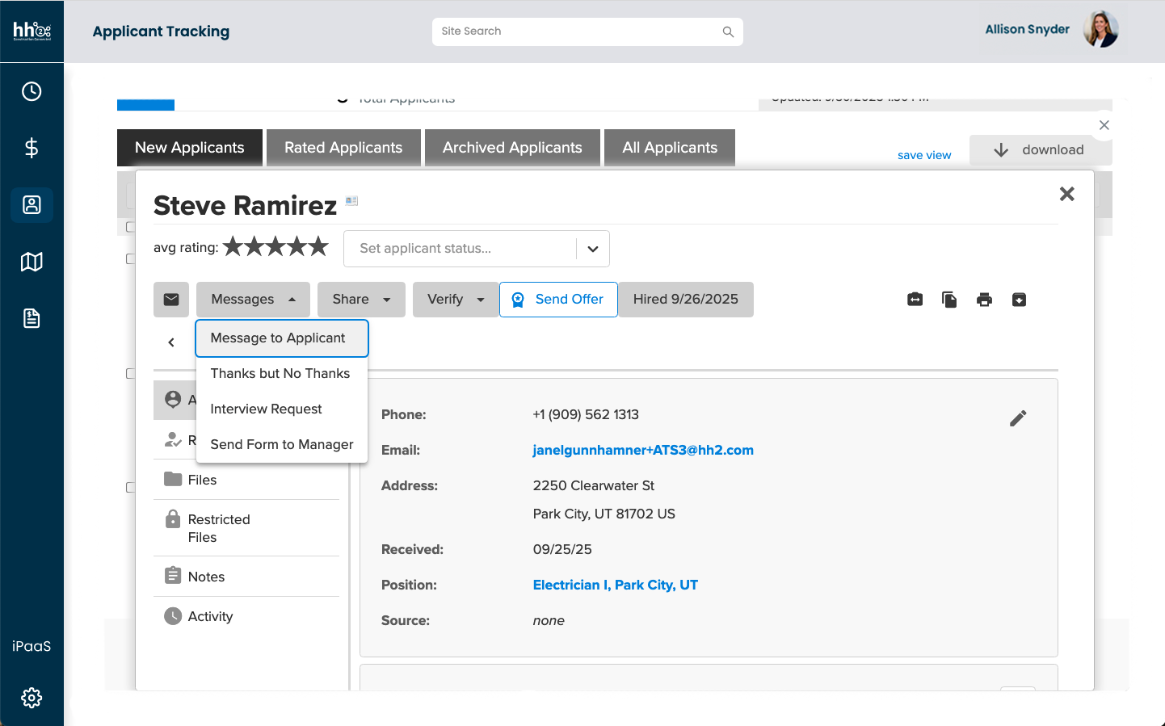The height and width of the screenshot is (726, 1165).
Task: Open the dollar sign sidebar icon
Action: pos(32,148)
